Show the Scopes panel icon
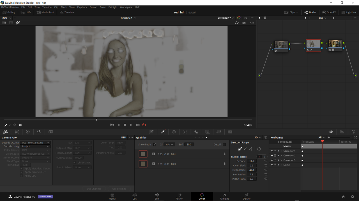This screenshot has height=201, width=359. tap(342, 132)
